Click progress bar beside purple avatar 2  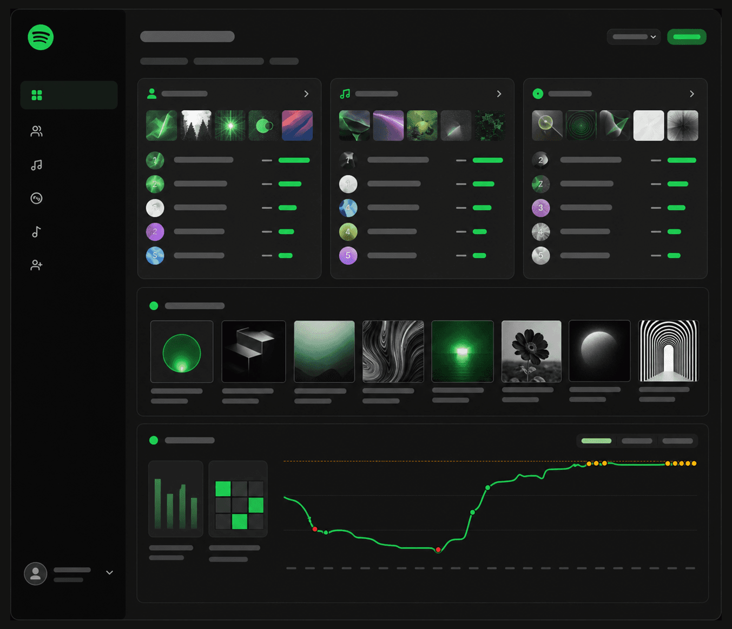pyautogui.click(x=286, y=231)
